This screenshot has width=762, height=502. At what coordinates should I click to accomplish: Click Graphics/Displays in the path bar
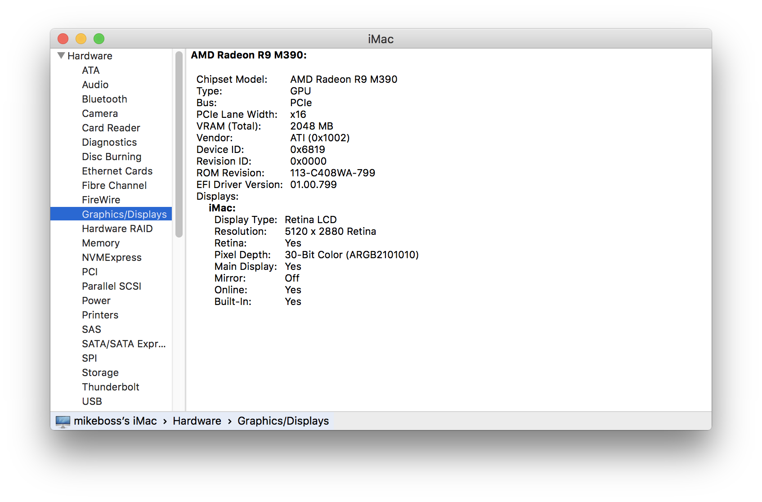[283, 421]
